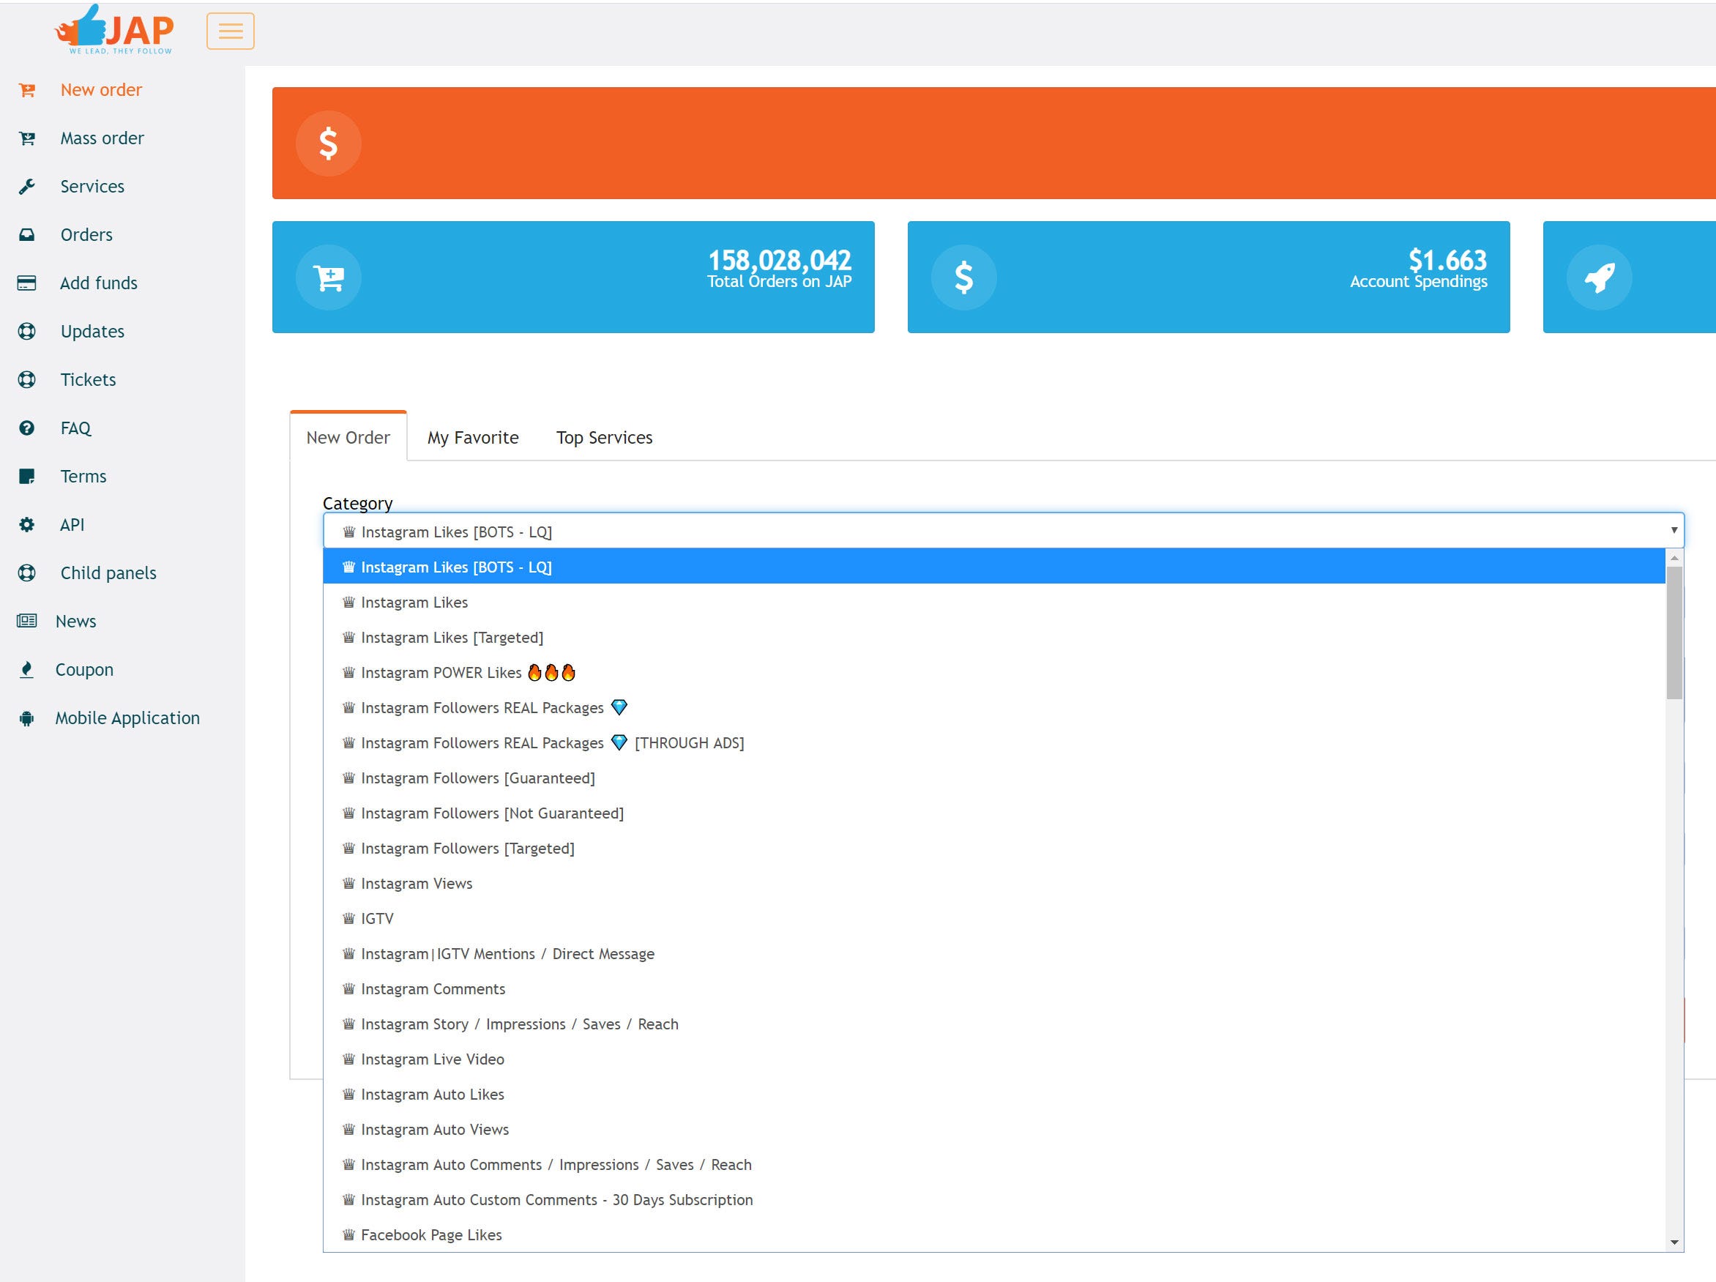Click the Updates lifebuoy icon
This screenshot has width=1716, height=1282.
(x=27, y=332)
